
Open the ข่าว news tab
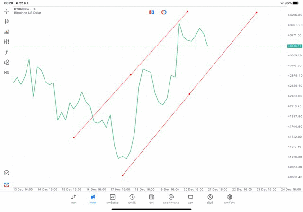click(x=151, y=199)
